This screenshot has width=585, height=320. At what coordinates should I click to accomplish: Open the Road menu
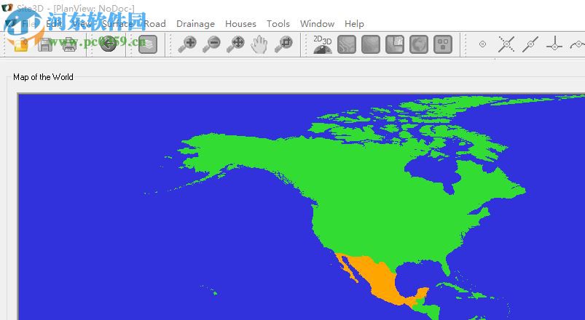(x=155, y=24)
